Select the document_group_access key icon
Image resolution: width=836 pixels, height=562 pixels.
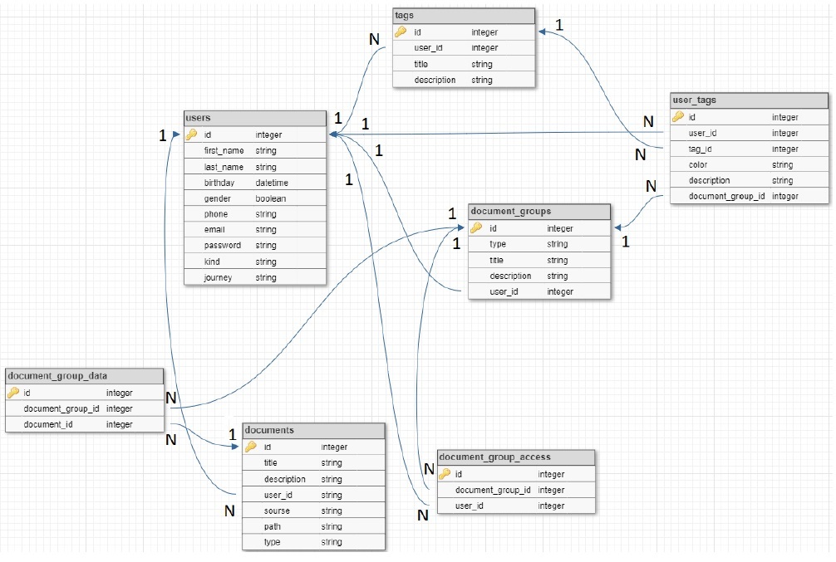(x=445, y=474)
